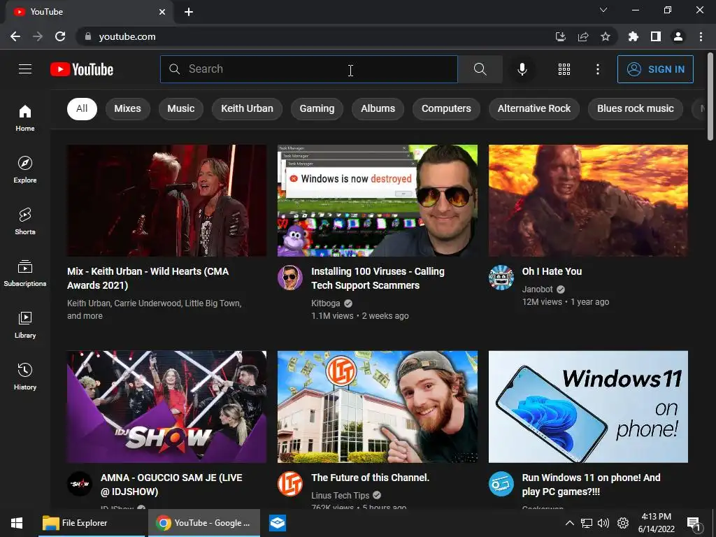716x537 pixels.
Task: Click Linus Tech Tips channel name
Action: pos(341,496)
